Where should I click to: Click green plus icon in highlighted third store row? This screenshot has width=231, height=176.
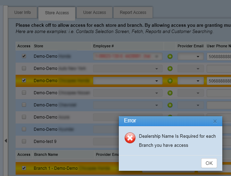[170, 81]
